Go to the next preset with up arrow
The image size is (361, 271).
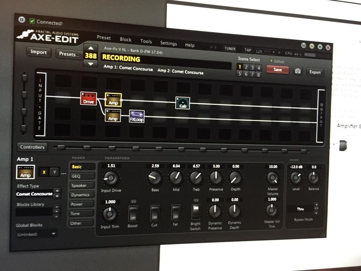point(91,48)
